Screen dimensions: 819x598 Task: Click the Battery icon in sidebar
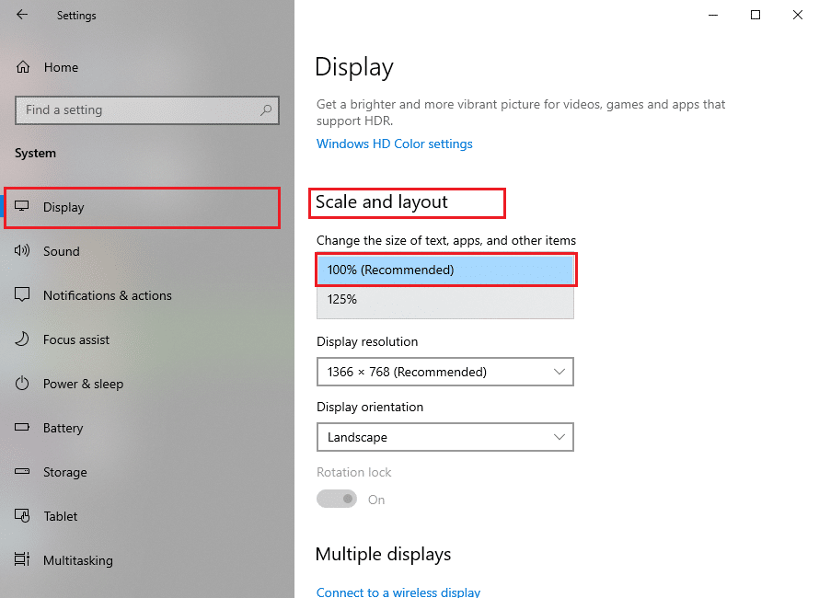[24, 428]
